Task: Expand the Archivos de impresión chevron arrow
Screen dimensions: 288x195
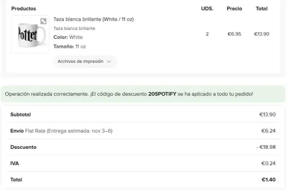Action: click(x=109, y=61)
